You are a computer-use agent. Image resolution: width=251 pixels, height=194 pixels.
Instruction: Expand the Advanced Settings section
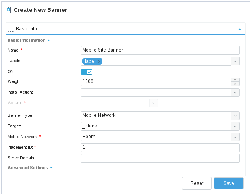coord(51,168)
